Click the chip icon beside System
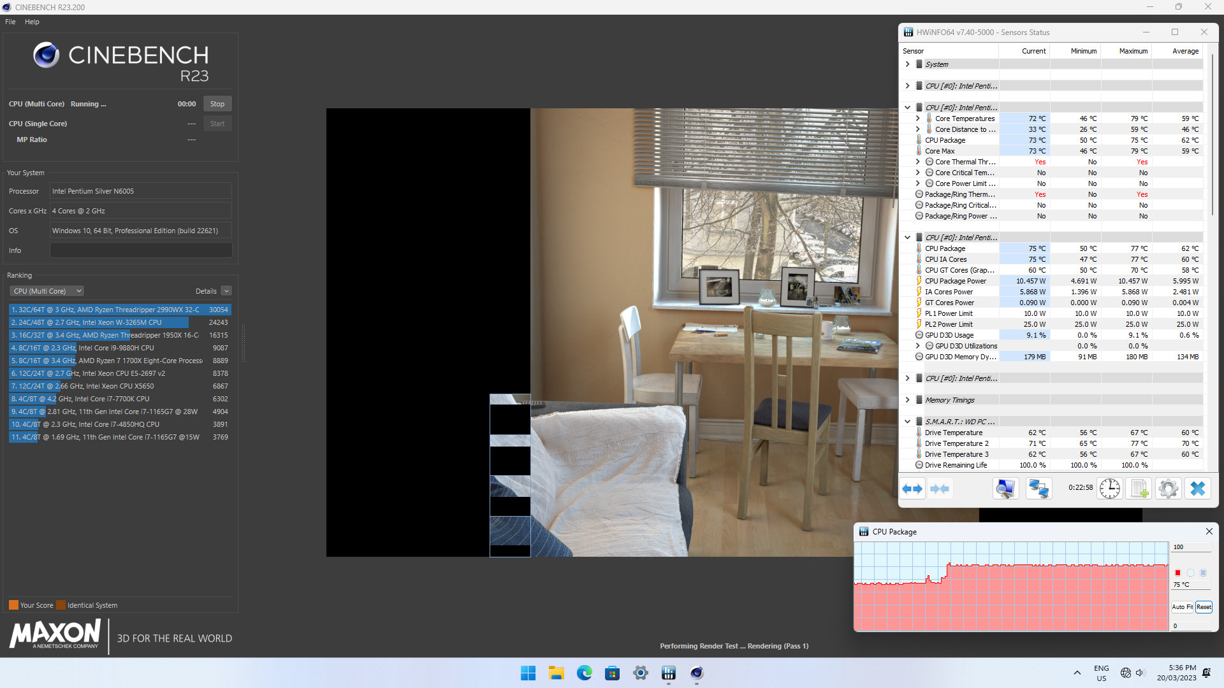 click(x=919, y=64)
